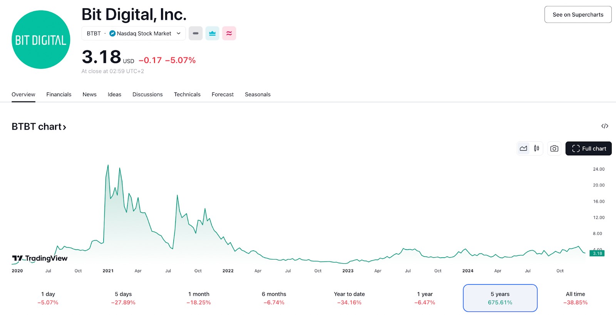Open the Forecast tab
The image size is (616, 315).
[223, 94]
